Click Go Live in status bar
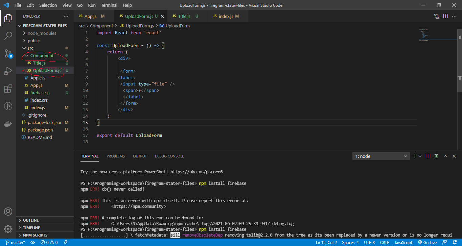 tap(427, 242)
